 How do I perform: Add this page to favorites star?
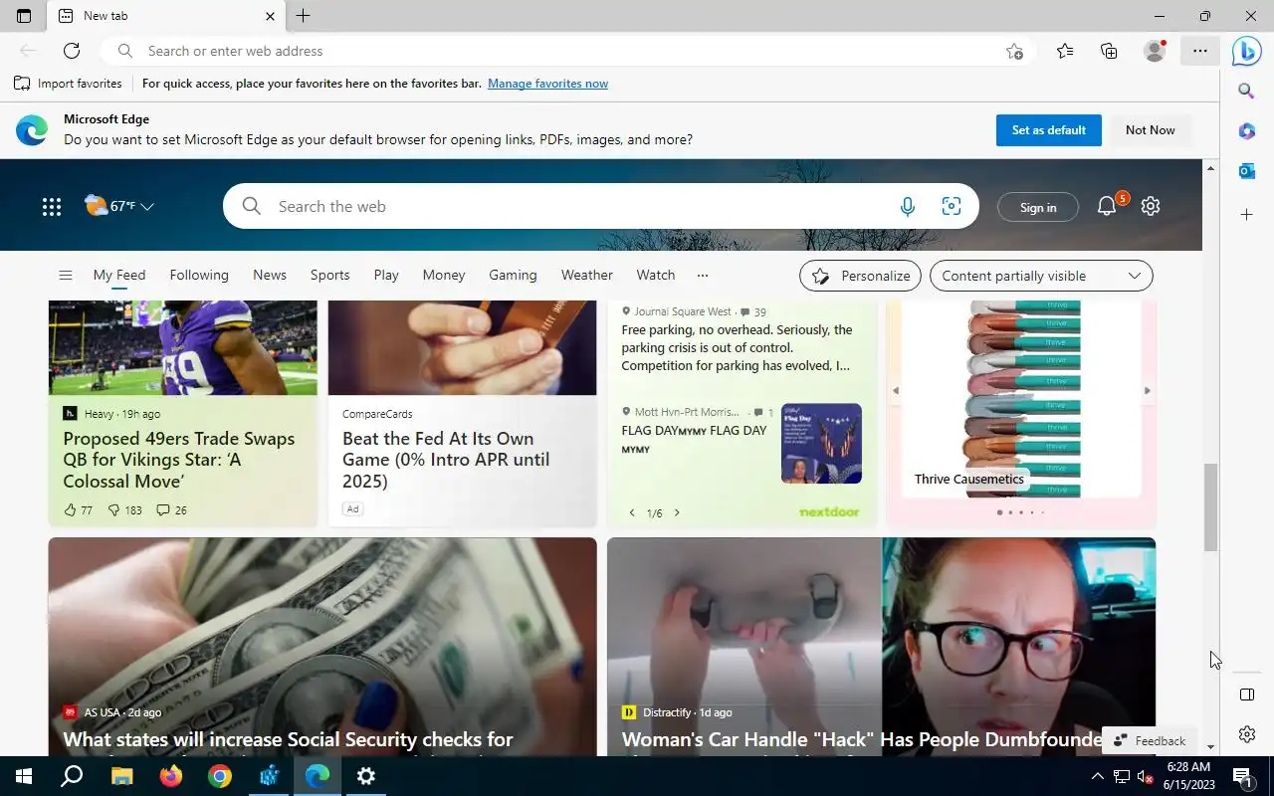pyautogui.click(x=1014, y=51)
